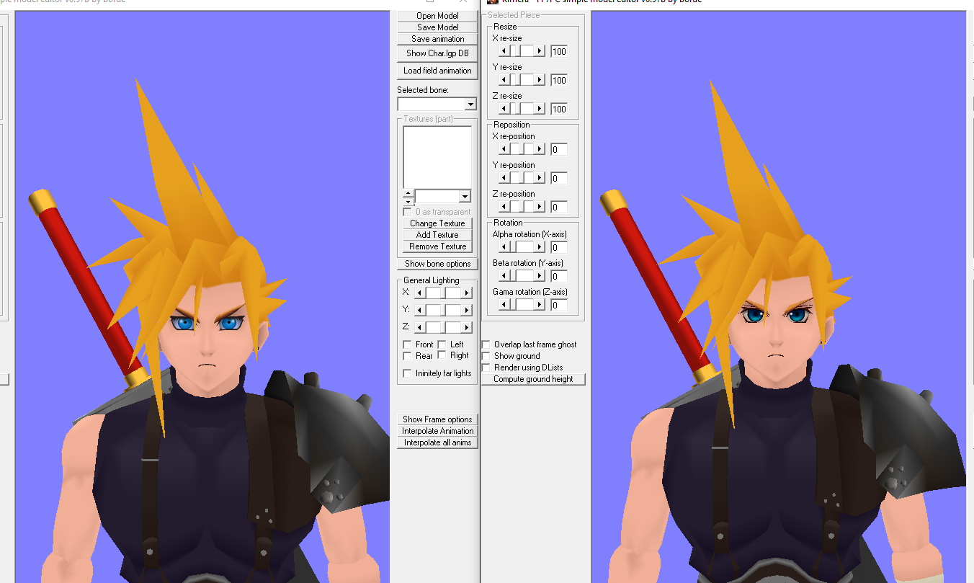
Task: Open the texture dropdown under Textures list
Action: (465, 196)
